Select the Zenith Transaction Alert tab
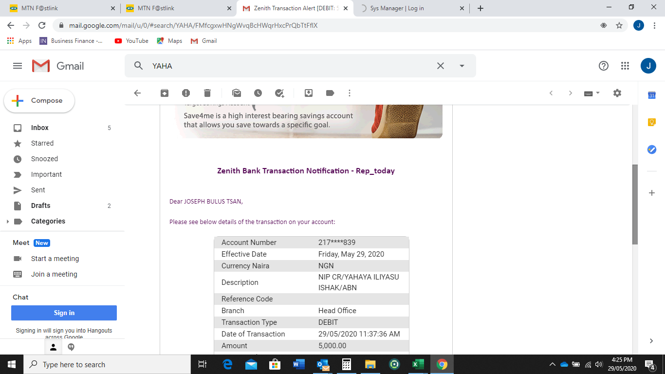 pos(295,8)
